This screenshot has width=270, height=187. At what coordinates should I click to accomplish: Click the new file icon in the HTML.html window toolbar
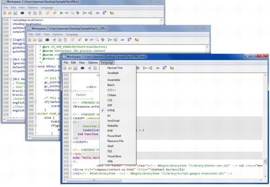pos(65,68)
